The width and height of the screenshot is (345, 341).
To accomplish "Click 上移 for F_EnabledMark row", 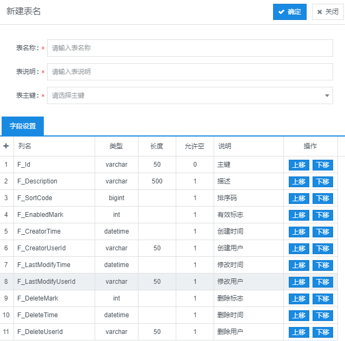I will click(x=299, y=215).
